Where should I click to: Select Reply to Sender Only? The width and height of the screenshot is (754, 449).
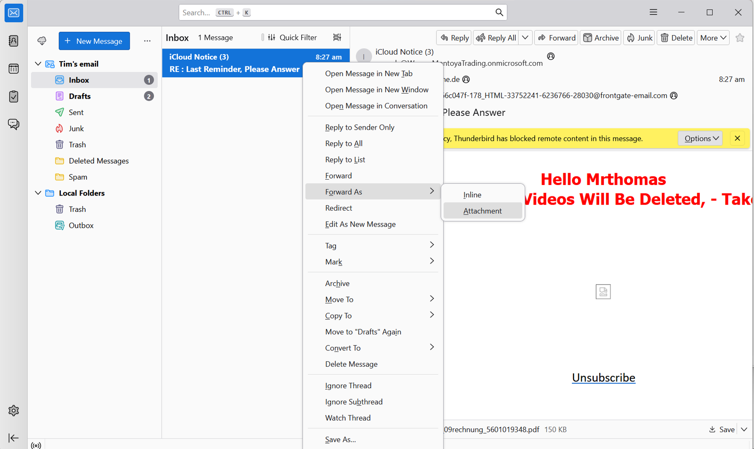coord(373,127)
